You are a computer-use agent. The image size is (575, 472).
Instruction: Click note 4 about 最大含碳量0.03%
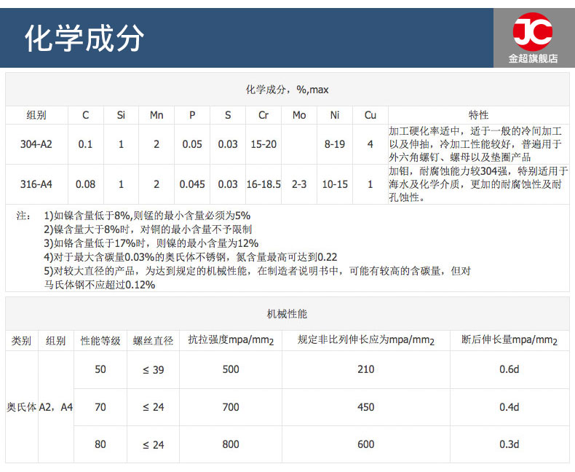(x=190, y=257)
